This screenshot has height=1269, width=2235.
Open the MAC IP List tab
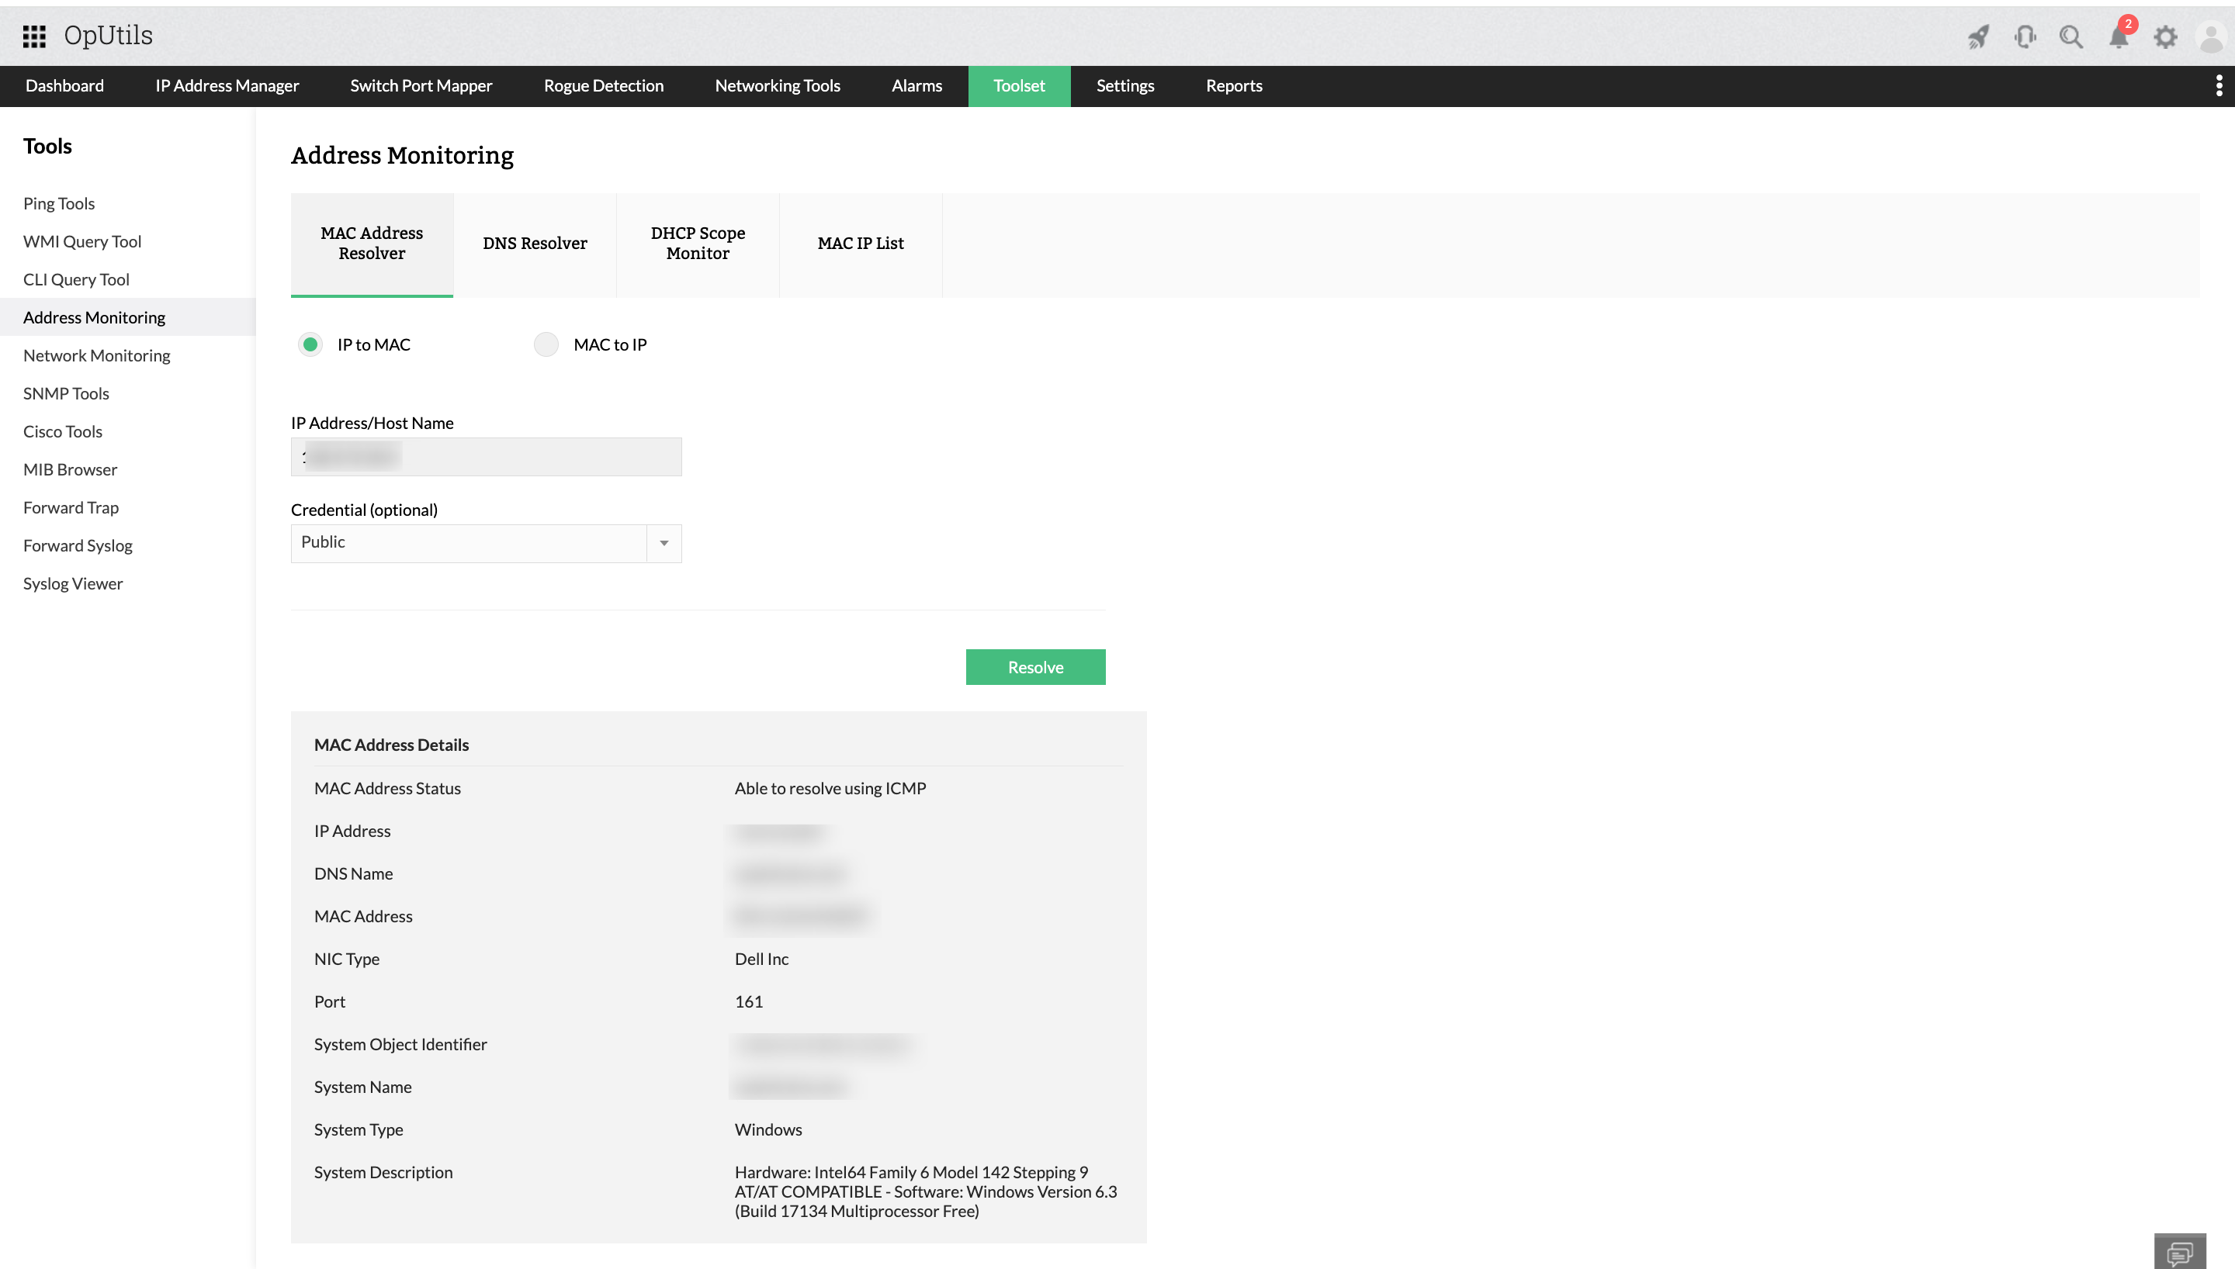861,244
